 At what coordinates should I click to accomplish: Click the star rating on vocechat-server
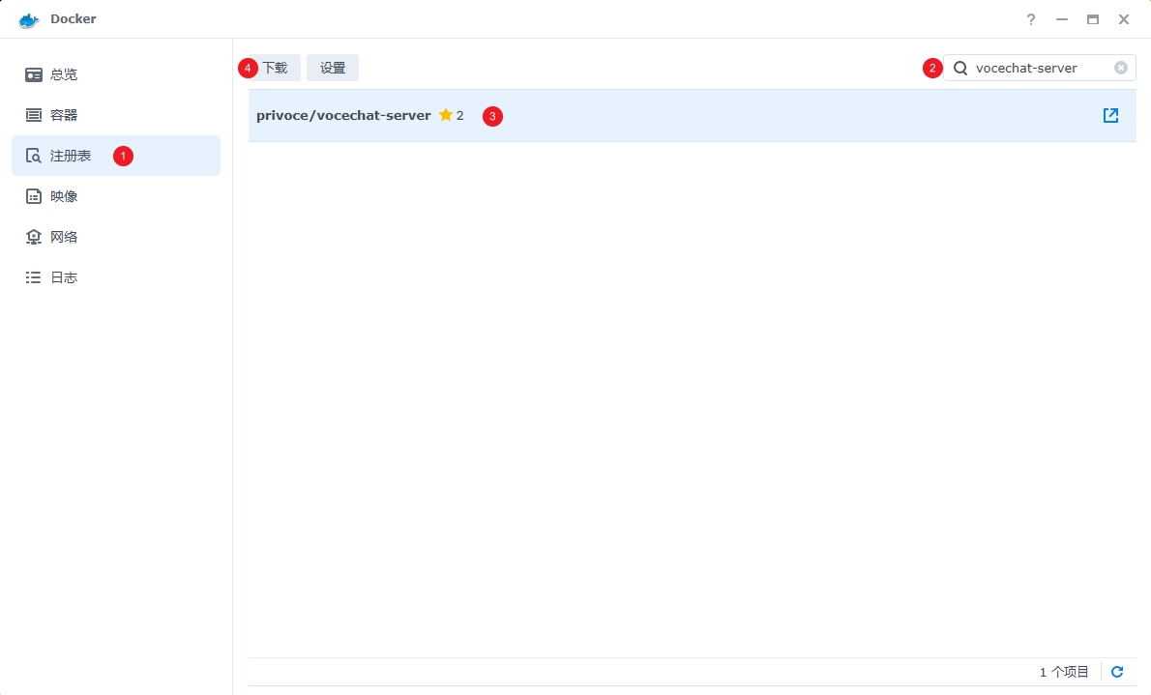tap(446, 114)
